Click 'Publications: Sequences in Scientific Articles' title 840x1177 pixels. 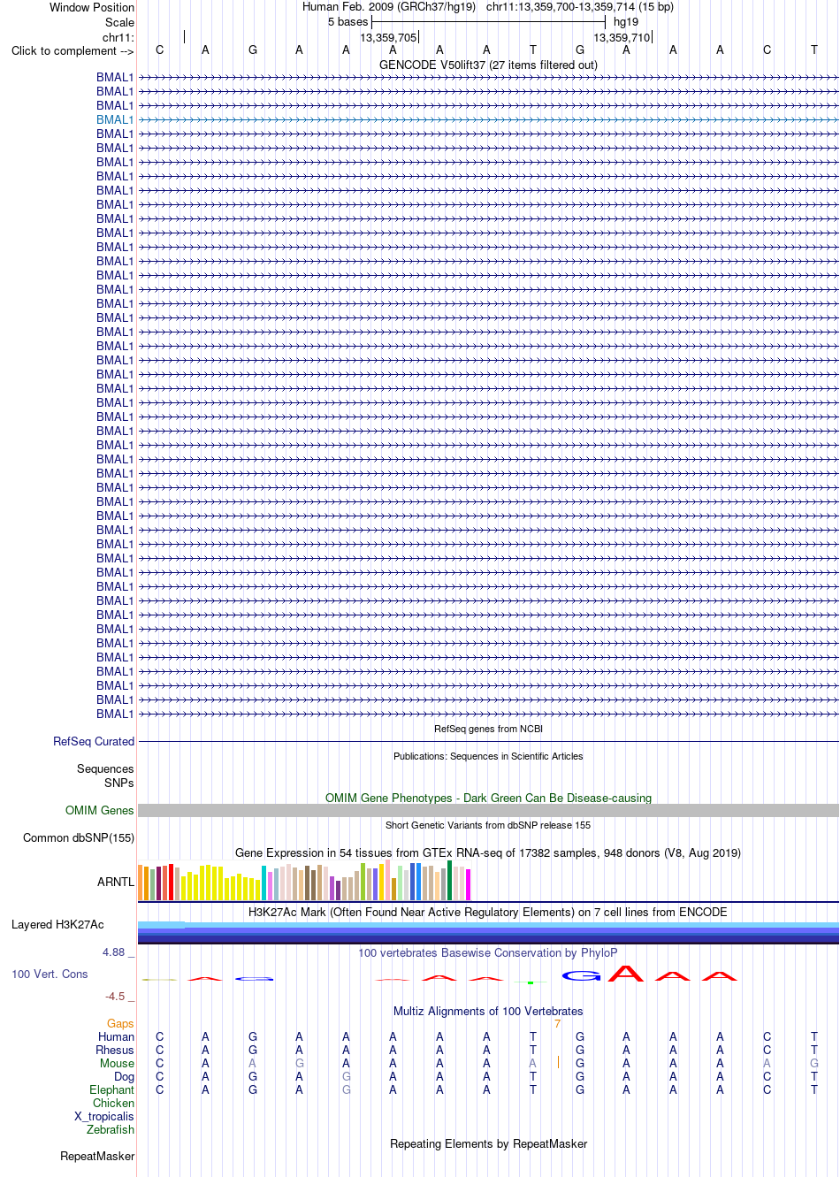pyautogui.click(x=488, y=756)
